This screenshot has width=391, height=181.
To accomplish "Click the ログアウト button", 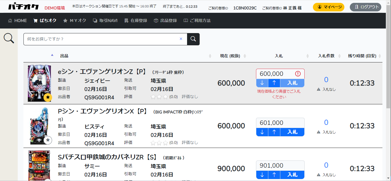I will (366, 7).
